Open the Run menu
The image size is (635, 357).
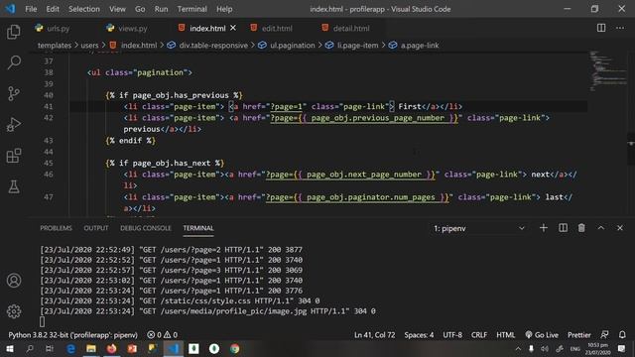click(x=161, y=9)
